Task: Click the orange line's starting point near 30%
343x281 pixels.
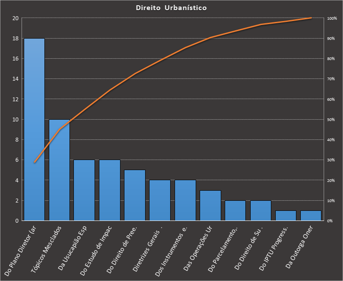Action: (34, 162)
